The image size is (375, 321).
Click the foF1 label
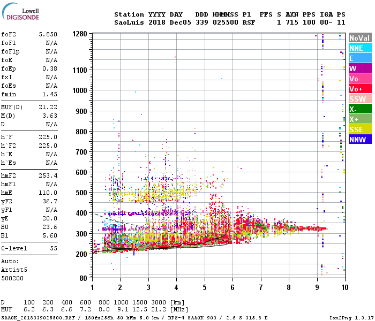click(9, 43)
